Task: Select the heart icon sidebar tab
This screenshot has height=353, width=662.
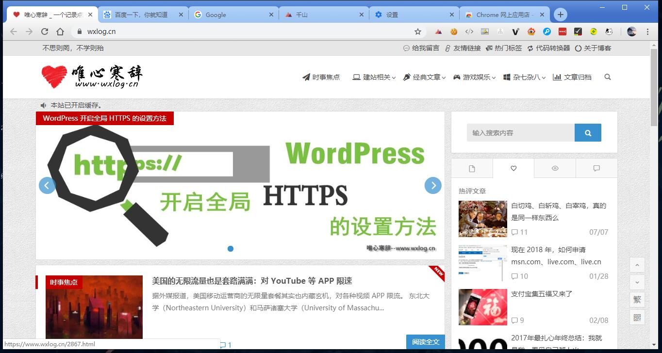Action: point(513,168)
